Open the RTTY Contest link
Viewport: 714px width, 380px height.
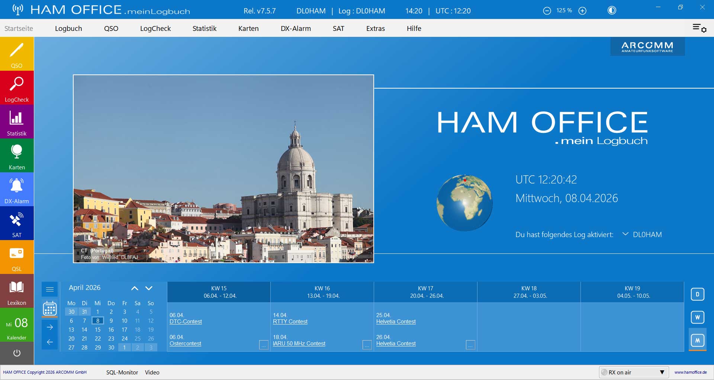click(x=290, y=322)
